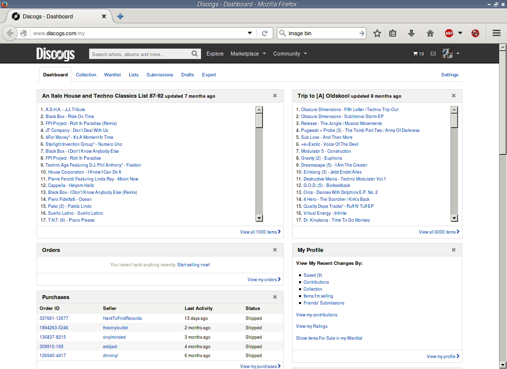The image size is (507, 369).
Task: Open Show items For Sale in my Wantlist
Action: [x=329, y=338]
